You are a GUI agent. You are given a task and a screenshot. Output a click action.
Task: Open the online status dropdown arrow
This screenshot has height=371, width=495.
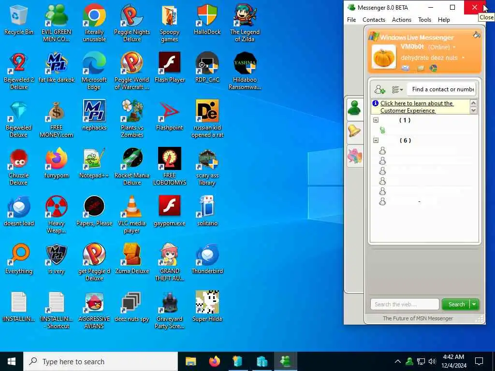point(454,47)
